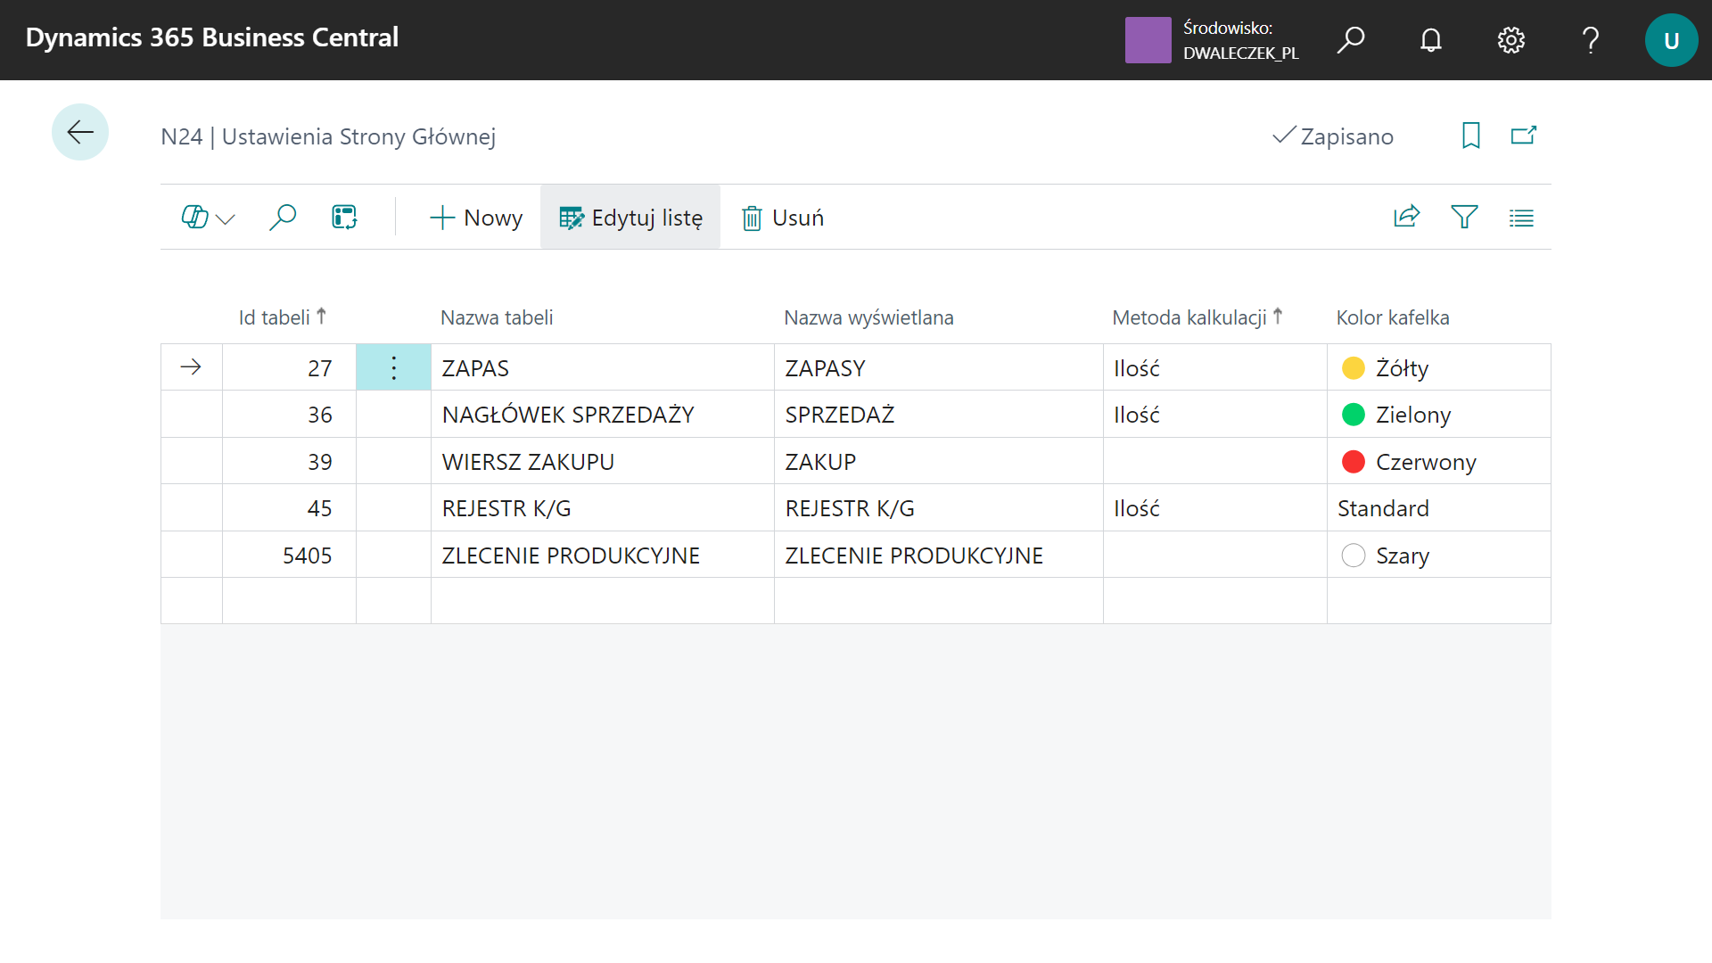Click Ilość in the SPRZEDAŻ row
Viewport: 1712px width, 963px height.
(1214, 414)
